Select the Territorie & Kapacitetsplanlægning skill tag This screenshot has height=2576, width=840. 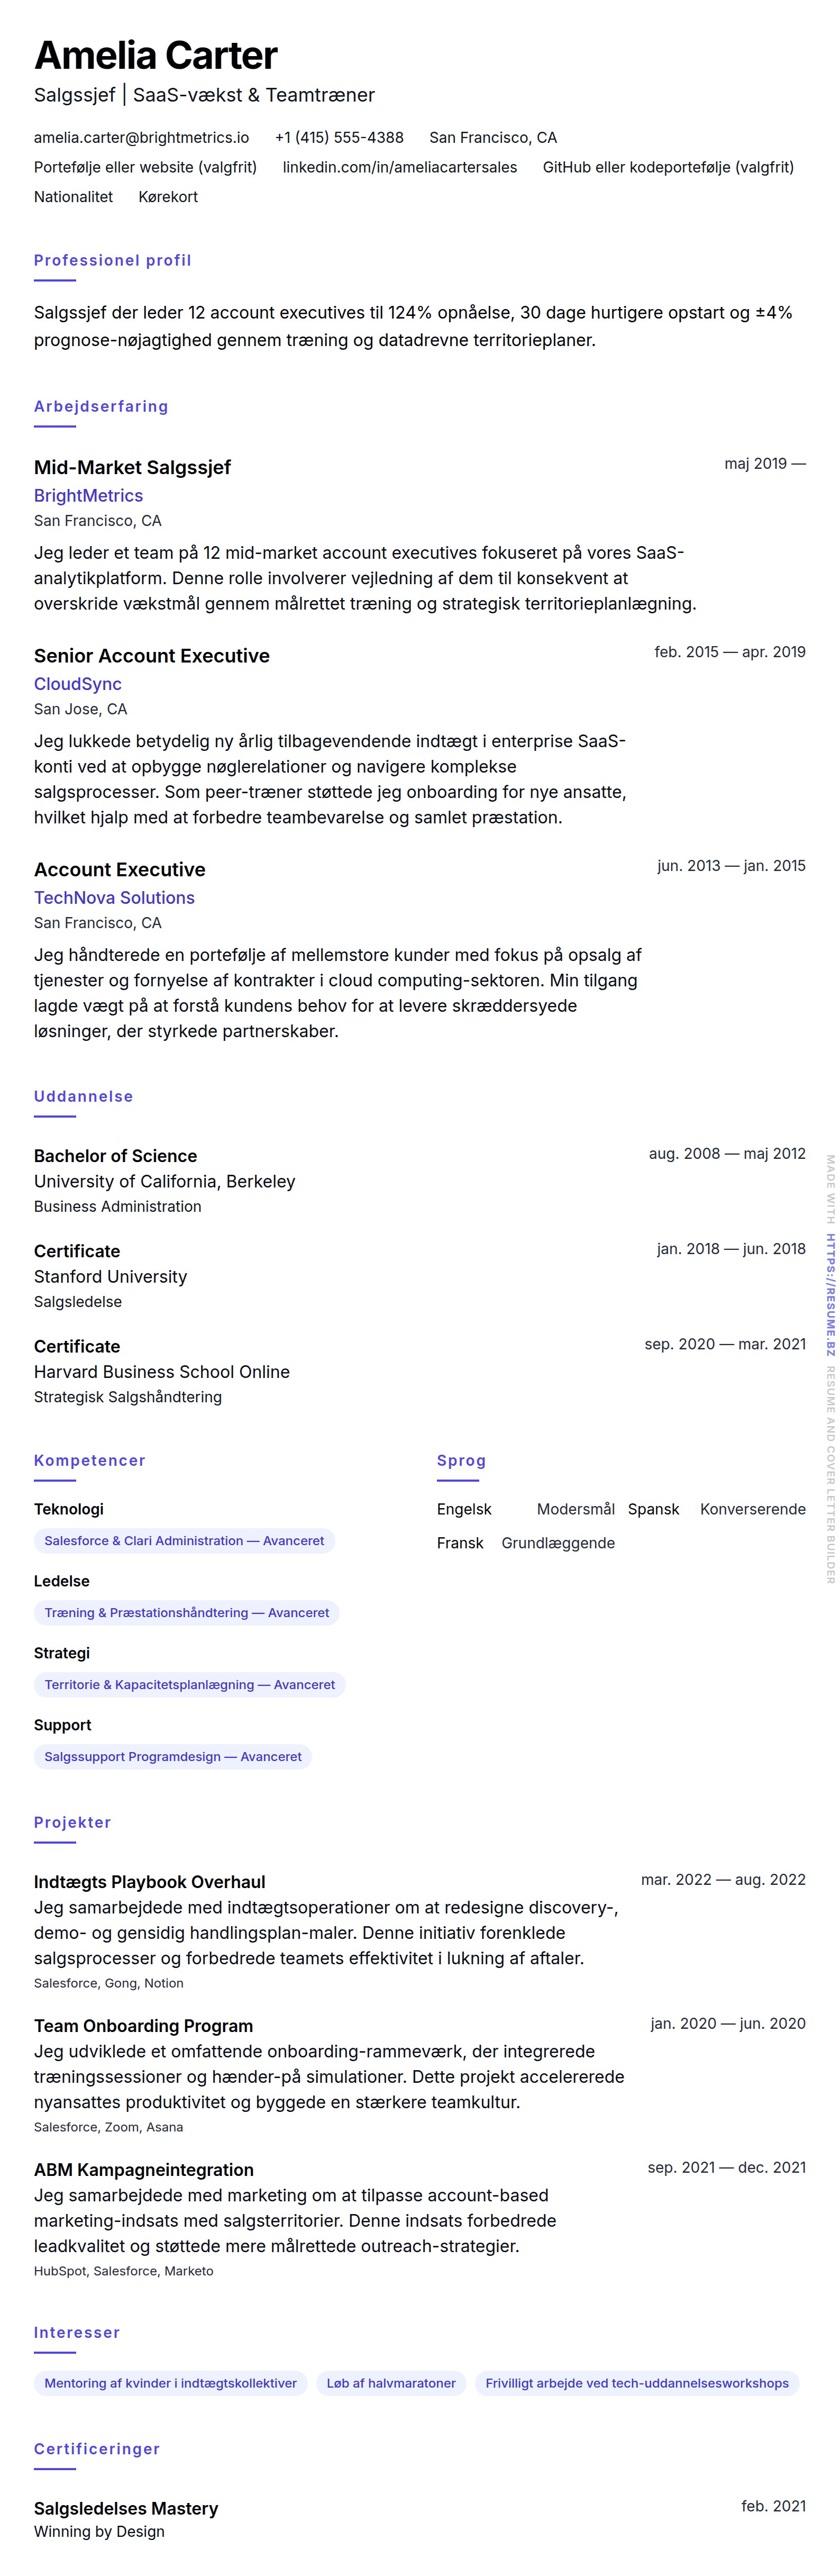pos(189,1685)
